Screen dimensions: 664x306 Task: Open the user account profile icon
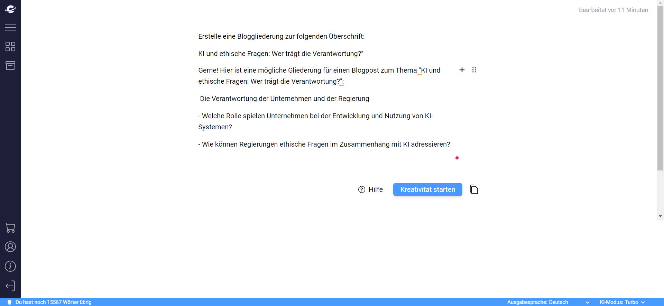pos(10,247)
